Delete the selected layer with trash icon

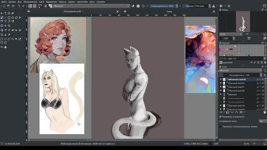click(264, 112)
